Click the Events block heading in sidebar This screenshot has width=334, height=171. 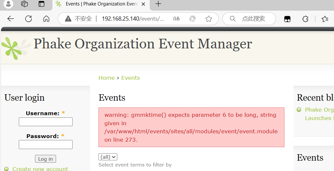click(x=310, y=158)
